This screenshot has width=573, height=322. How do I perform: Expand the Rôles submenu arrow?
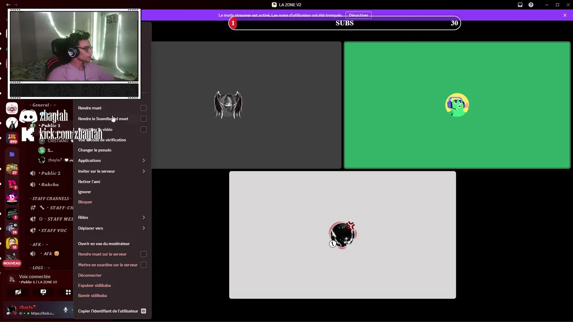click(x=144, y=217)
